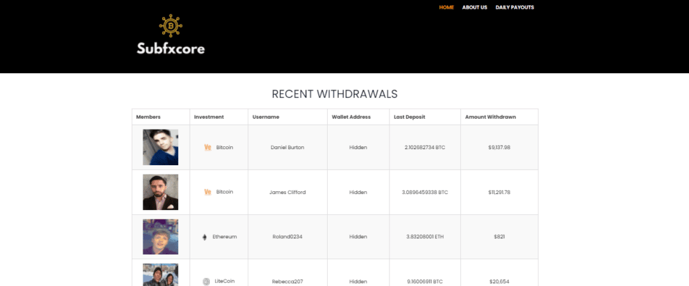Click the Last Deposit column header
Screen dimensions: 689x286
tap(409, 117)
